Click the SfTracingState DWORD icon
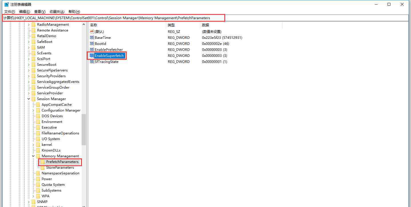 point(92,61)
